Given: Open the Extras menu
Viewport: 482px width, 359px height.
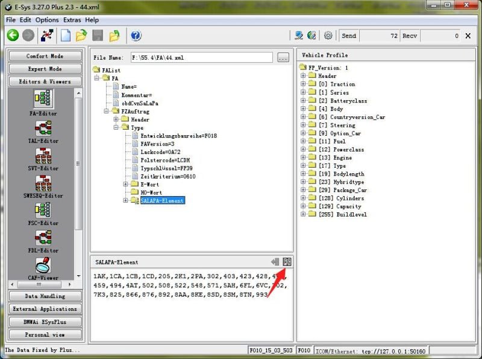Looking at the screenshot, I should (x=72, y=20).
